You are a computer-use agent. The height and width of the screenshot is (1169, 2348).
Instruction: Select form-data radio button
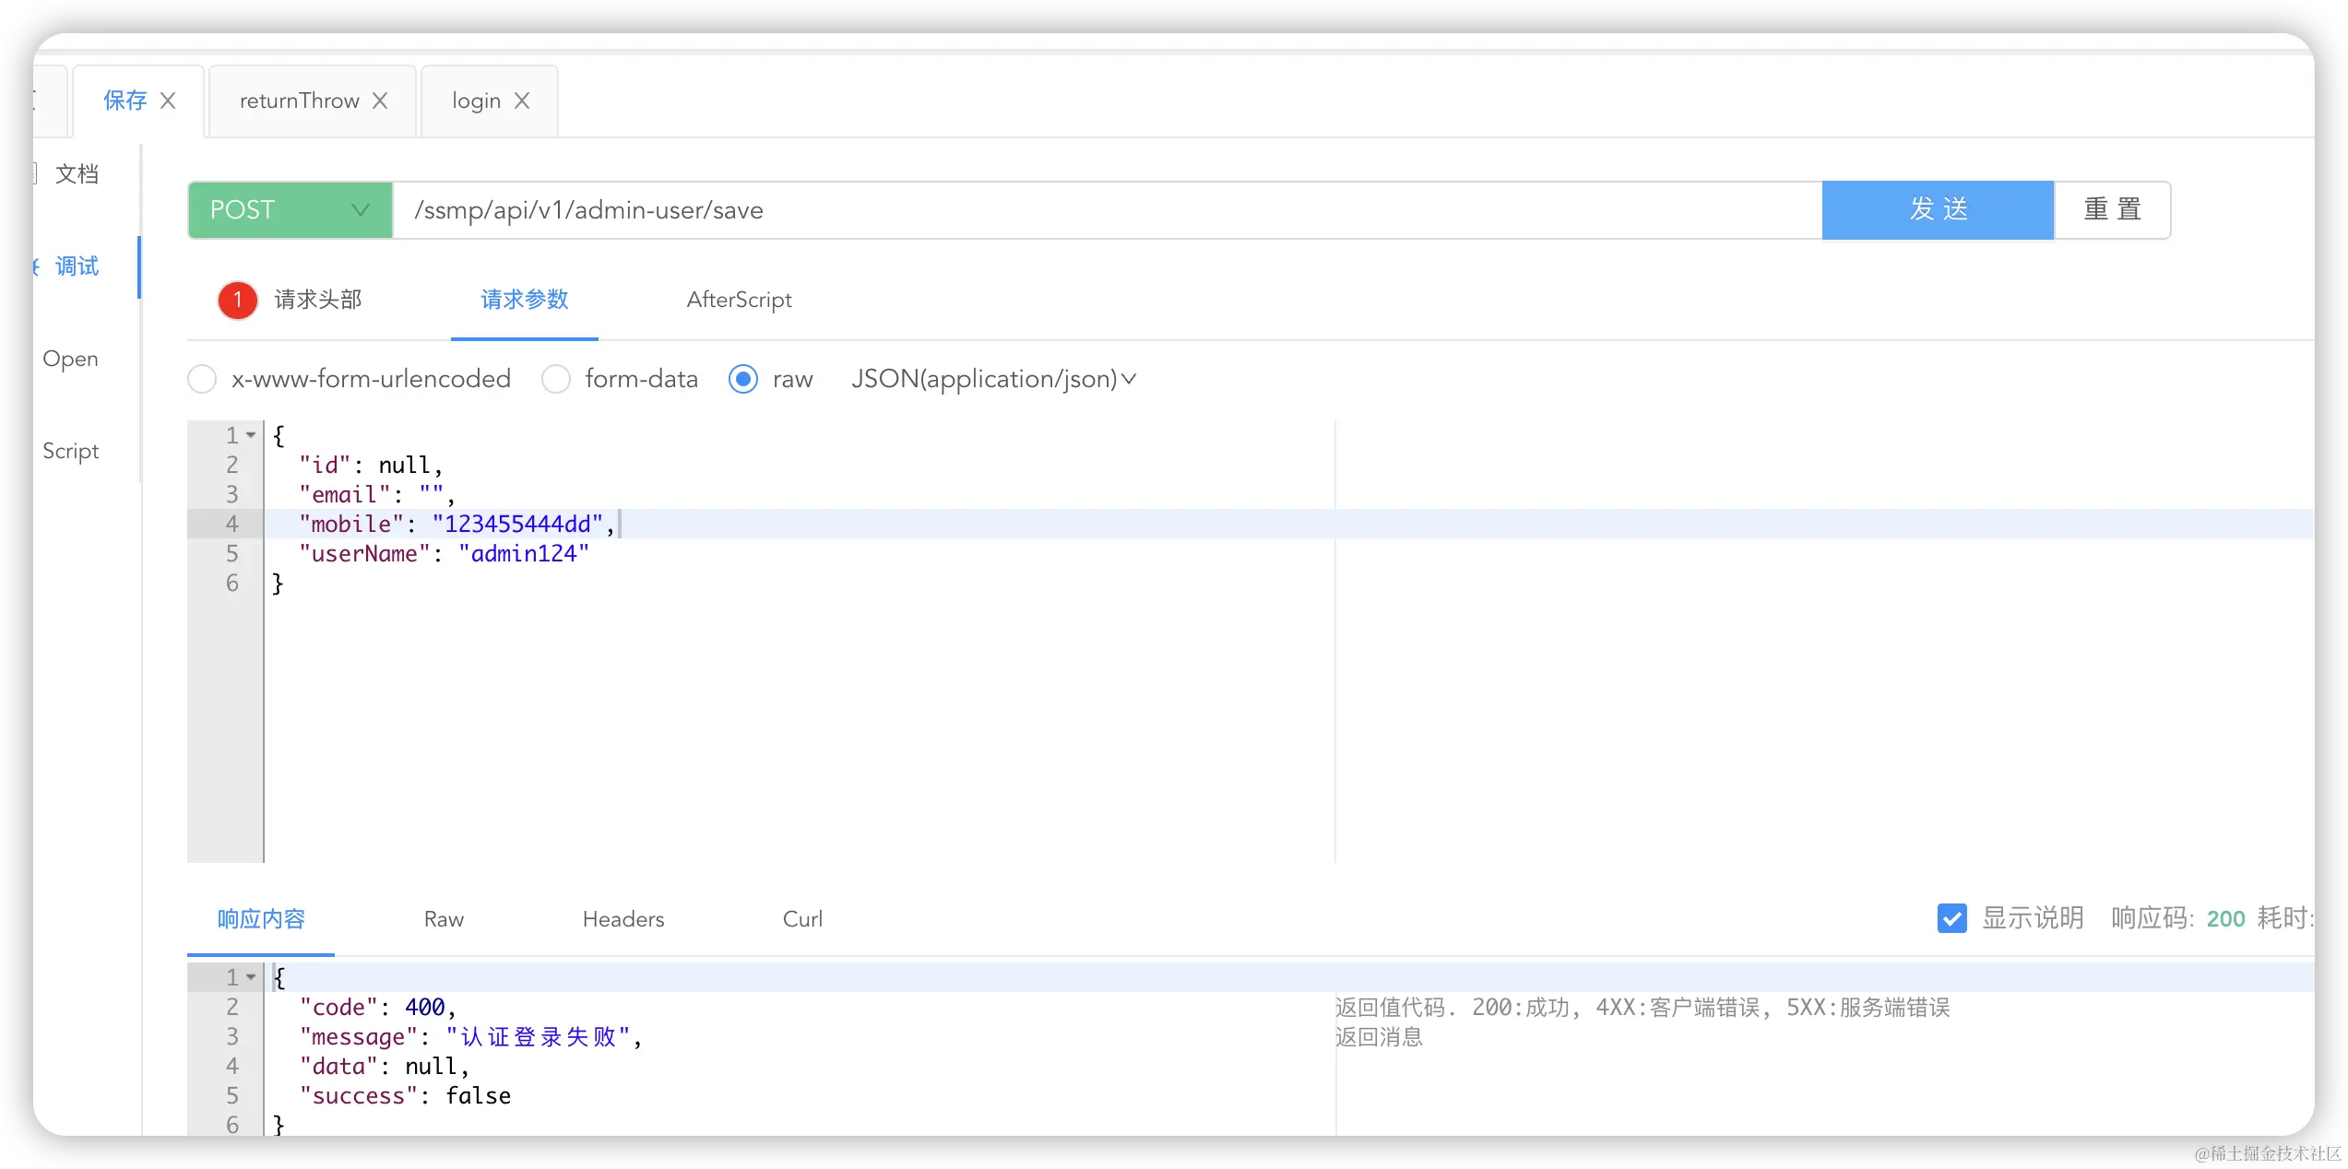[556, 379]
